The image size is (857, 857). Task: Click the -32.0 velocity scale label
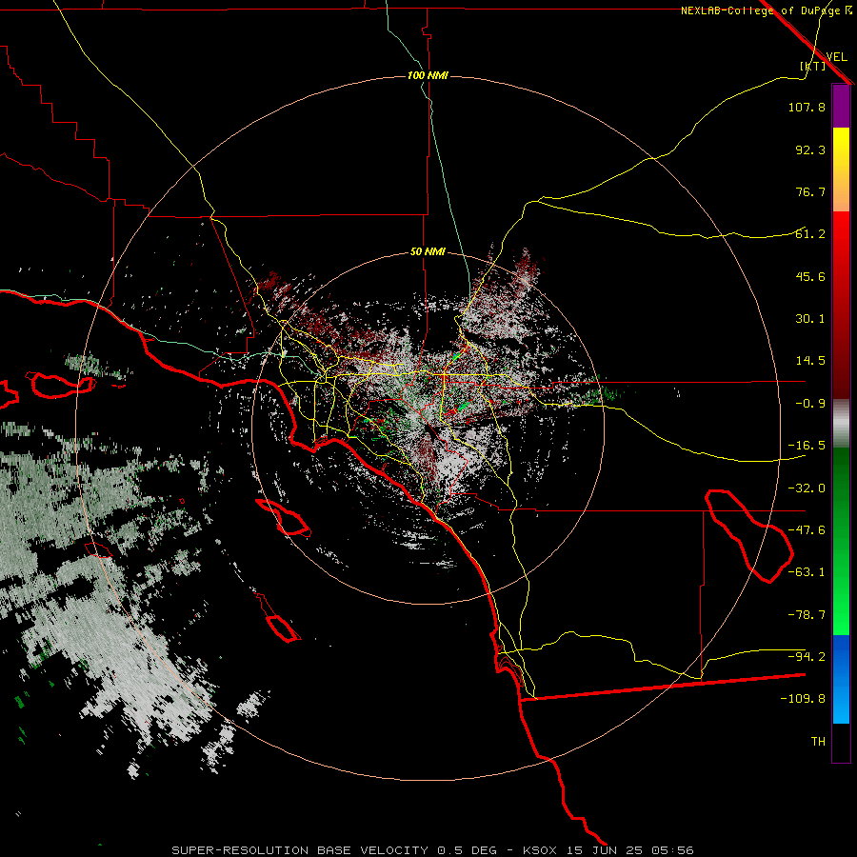pyautogui.click(x=807, y=488)
